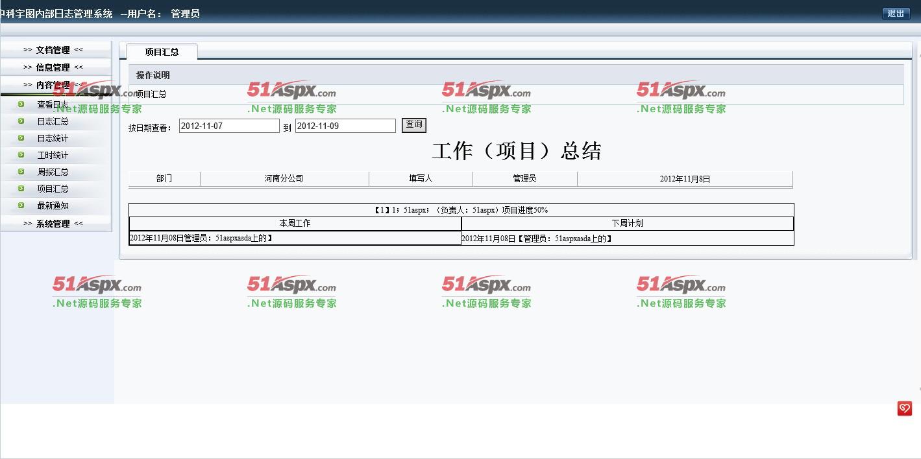The height and width of the screenshot is (459, 921).
Task: Click the 河南分公司 department cell
Action: pos(284,178)
